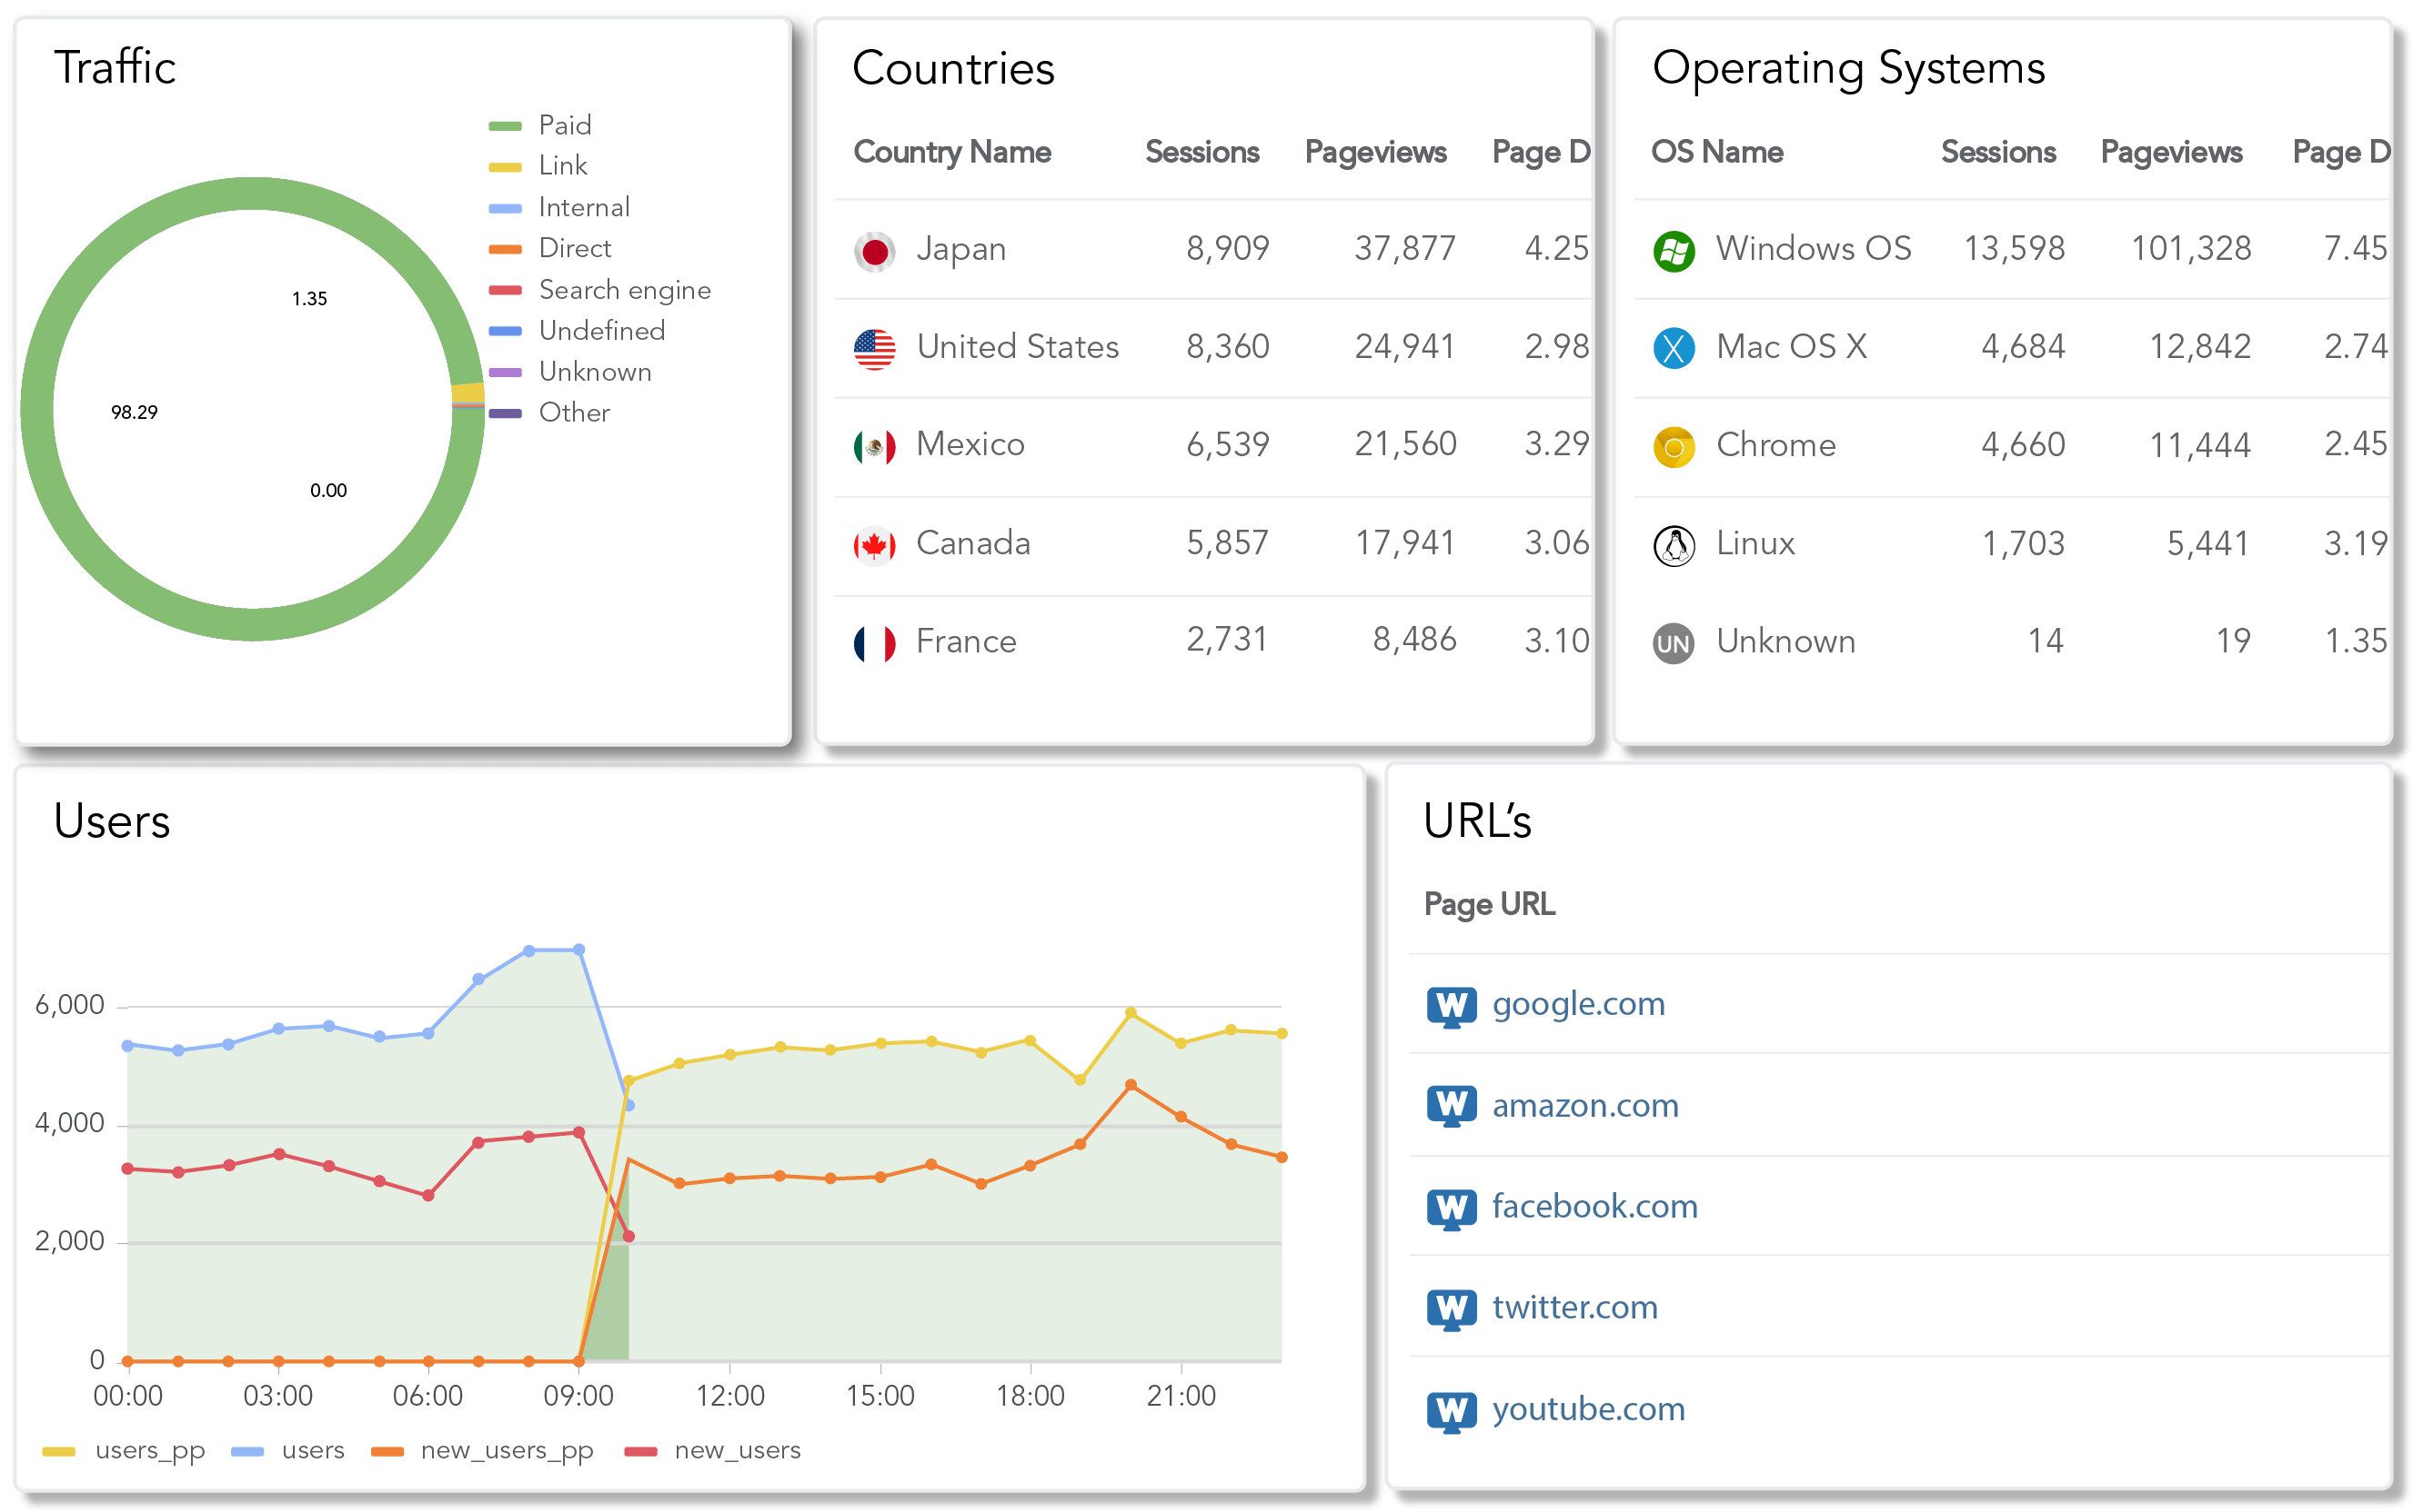Image resolution: width=2413 pixels, height=1512 pixels.
Task: Toggle the Internal legend swatch
Action: point(505,208)
